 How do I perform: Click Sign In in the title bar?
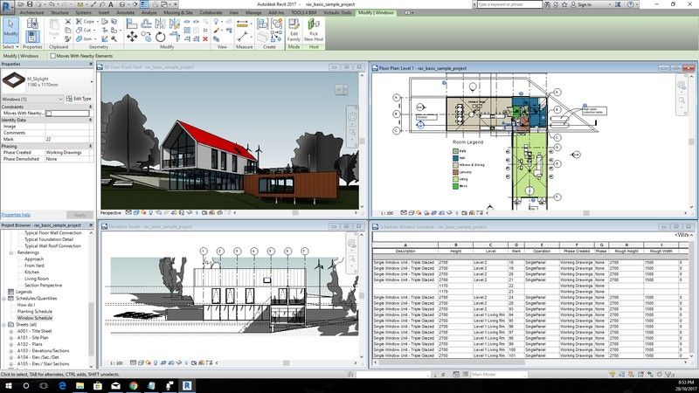pos(581,4)
